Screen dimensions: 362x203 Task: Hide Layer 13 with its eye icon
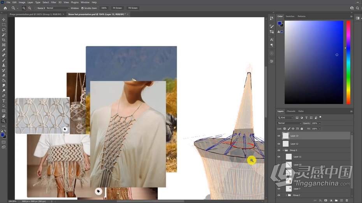click(279, 136)
